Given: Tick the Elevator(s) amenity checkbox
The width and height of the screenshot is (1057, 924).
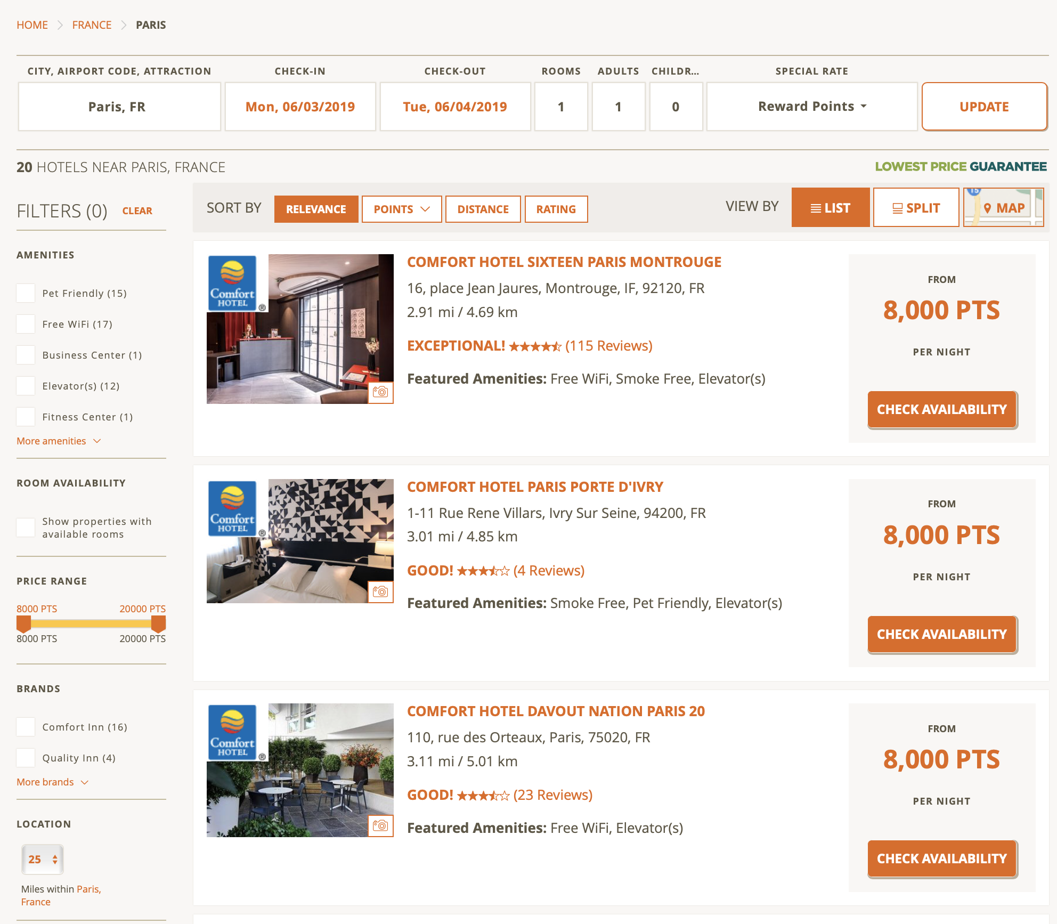Looking at the screenshot, I should pyautogui.click(x=26, y=386).
